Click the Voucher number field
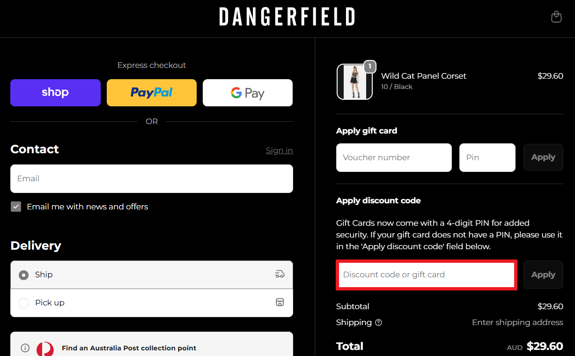The image size is (575, 356). 394,157
